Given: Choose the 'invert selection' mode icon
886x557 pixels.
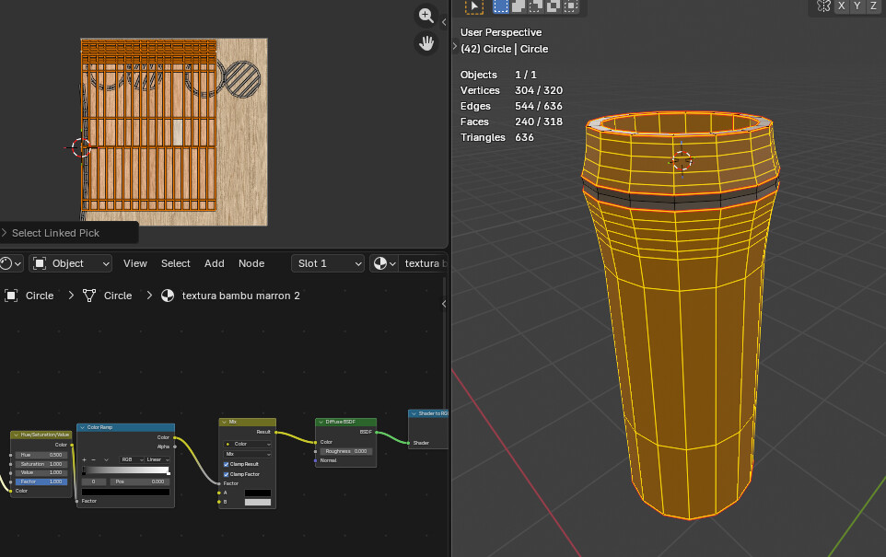Looking at the screenshot, I should pyautogui.click(x=554, y=6).
